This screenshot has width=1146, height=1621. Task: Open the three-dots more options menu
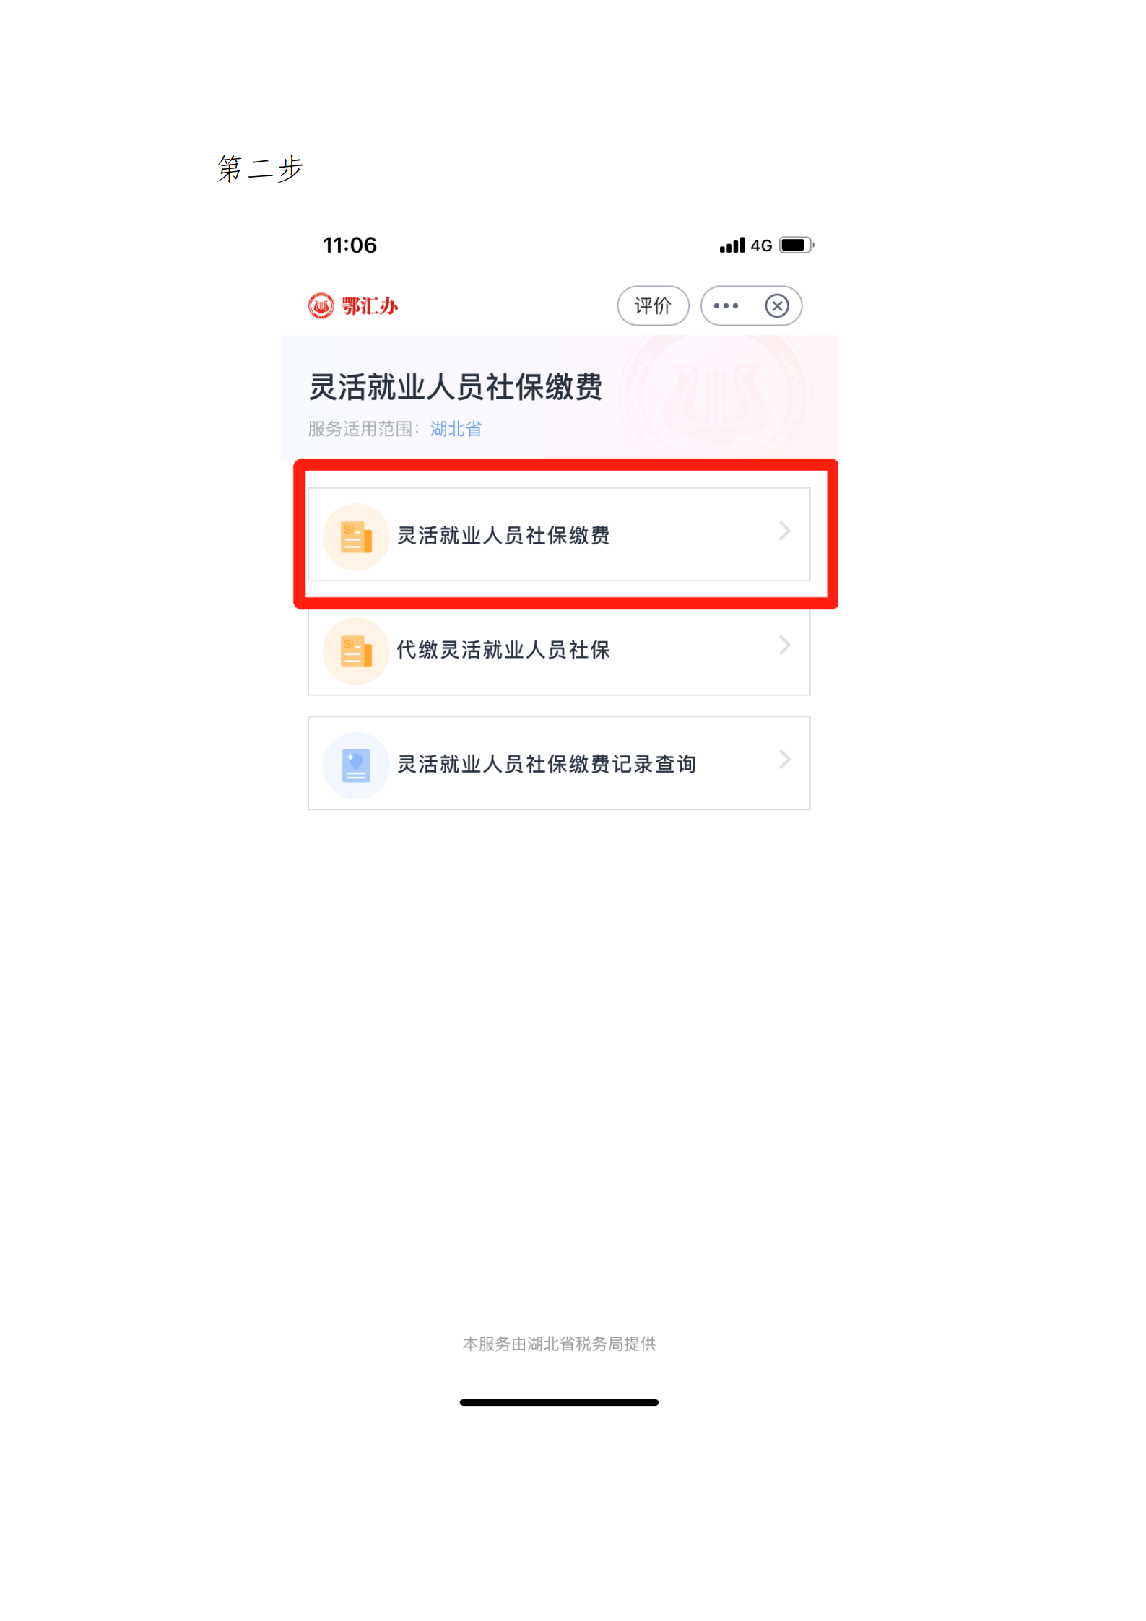click(726, 306)
